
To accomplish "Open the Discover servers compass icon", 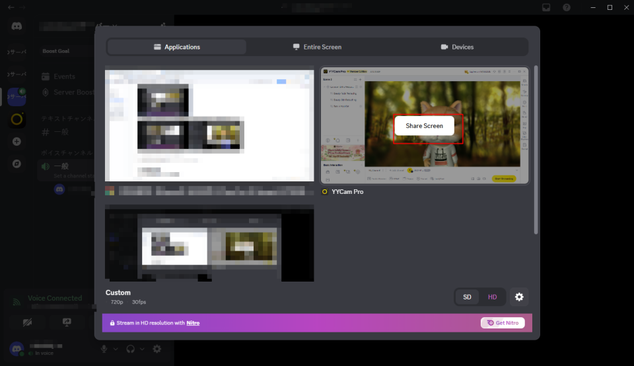I will (17, 163).
